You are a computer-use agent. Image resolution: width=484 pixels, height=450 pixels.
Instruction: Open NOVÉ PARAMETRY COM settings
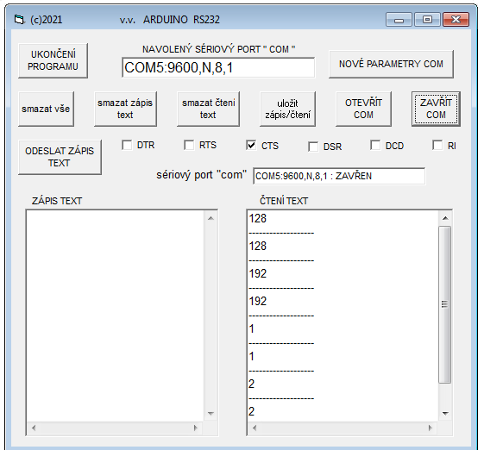coord(391,64)
